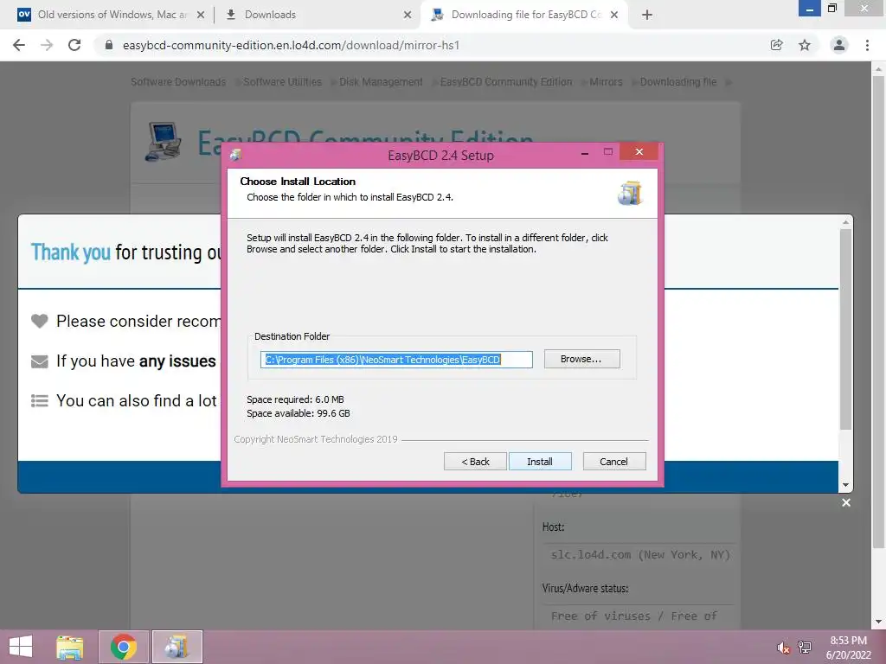Screen dimensions: 886x664
Task: Minimize the Chrome window
Action: click(809, 9)
